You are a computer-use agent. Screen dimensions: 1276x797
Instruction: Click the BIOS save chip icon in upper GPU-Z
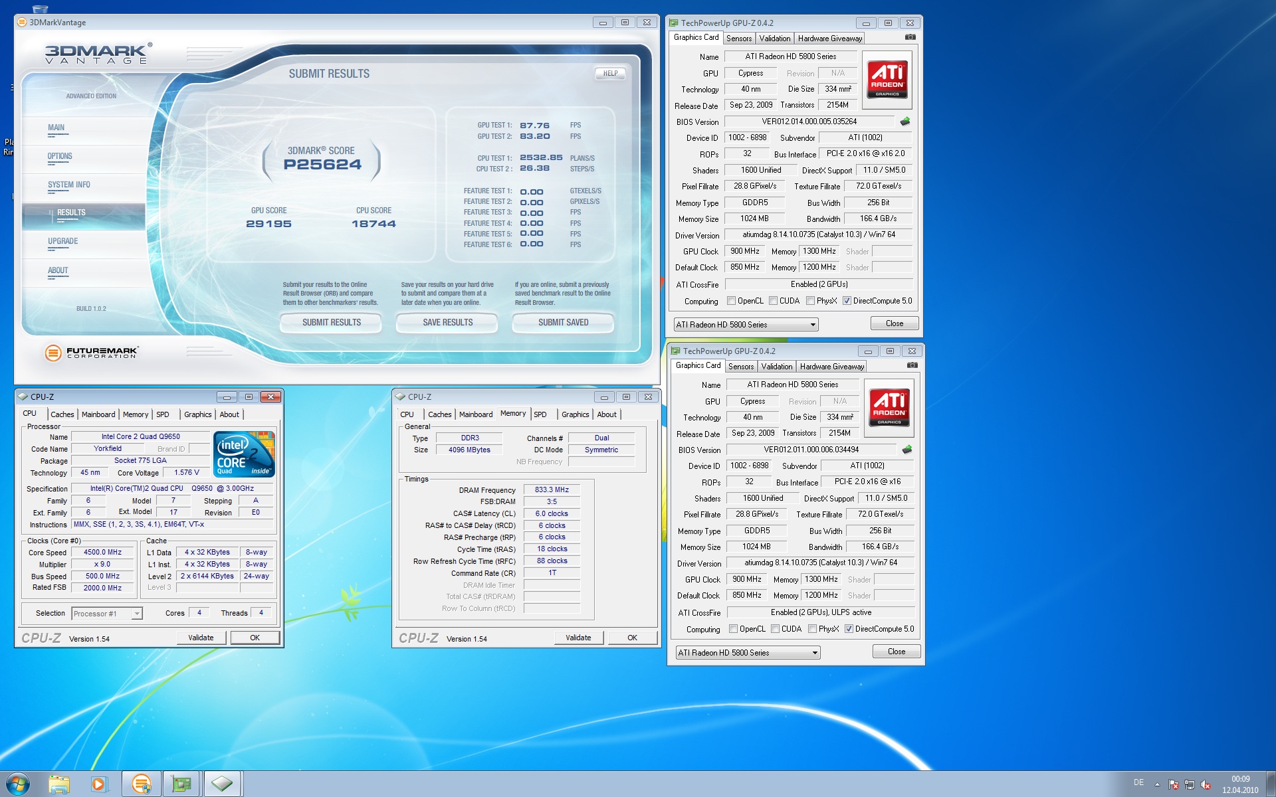point(904,122)
